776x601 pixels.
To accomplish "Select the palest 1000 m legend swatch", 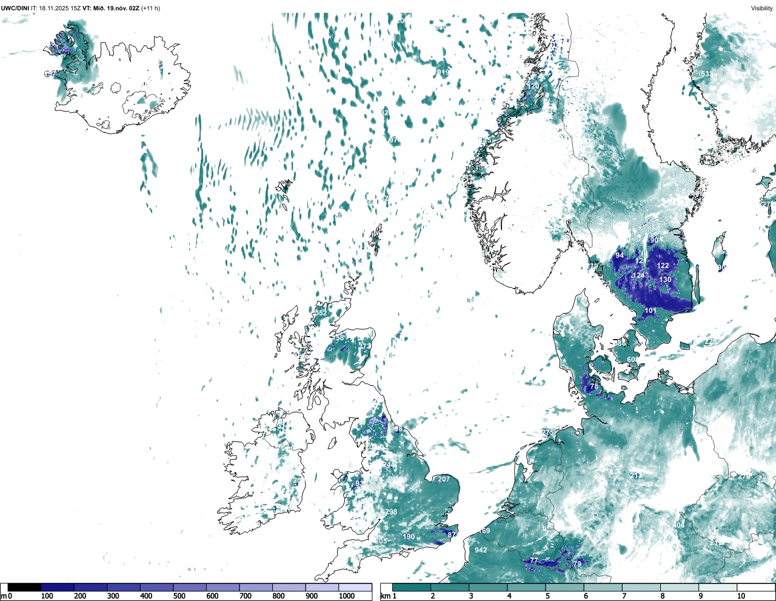I will 355,587.
